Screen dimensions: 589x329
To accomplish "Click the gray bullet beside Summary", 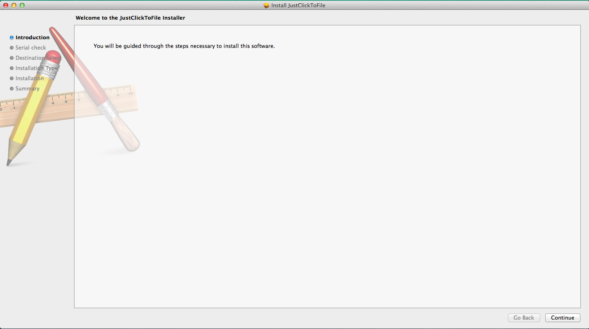I will (x=12, y=89).
